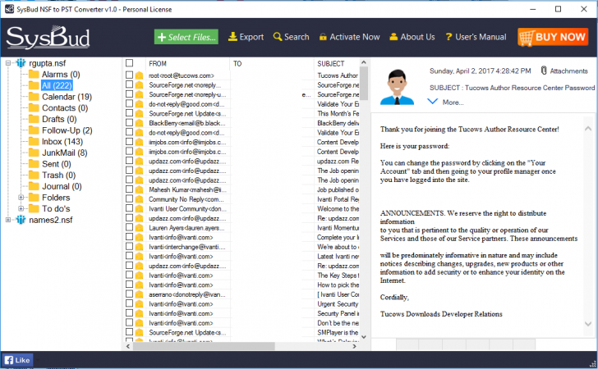Click the email list vertical scrollbar thumb
Image resolution: width=598 pixels, height=369 pixels.
(364, 84)
